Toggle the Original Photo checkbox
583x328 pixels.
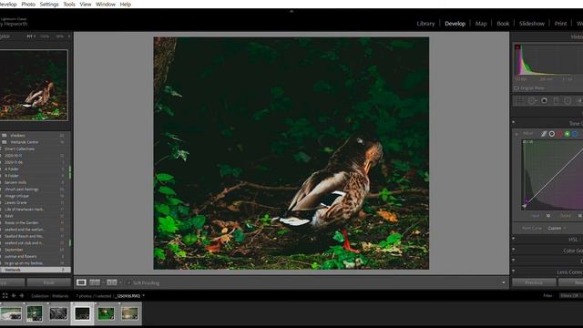tap(517, 88)
